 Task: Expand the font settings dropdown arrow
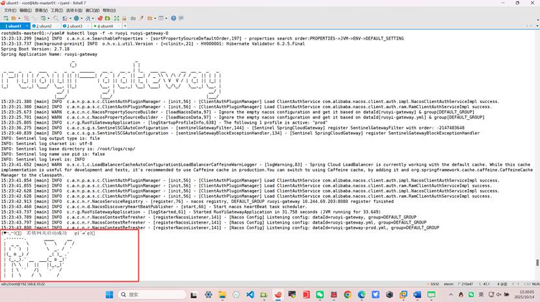(93, 18)
